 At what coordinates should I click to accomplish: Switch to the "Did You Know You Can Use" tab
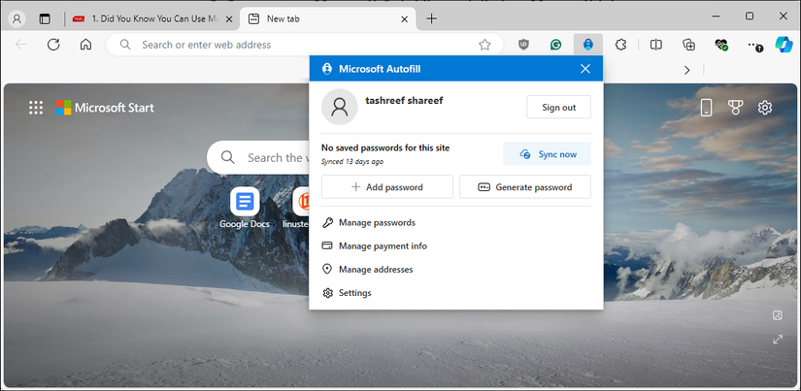(152, 18)
